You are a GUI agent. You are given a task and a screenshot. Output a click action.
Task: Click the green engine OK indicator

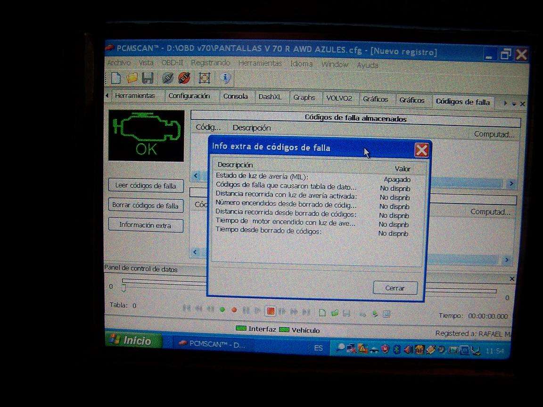tap(146, 136)
